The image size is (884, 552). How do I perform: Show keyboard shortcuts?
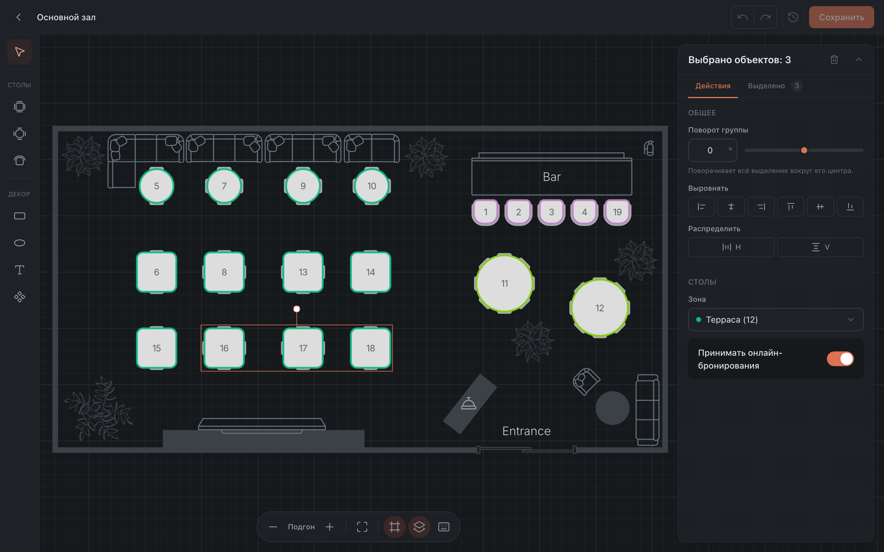pyautogui.click(x=444, y=527)
